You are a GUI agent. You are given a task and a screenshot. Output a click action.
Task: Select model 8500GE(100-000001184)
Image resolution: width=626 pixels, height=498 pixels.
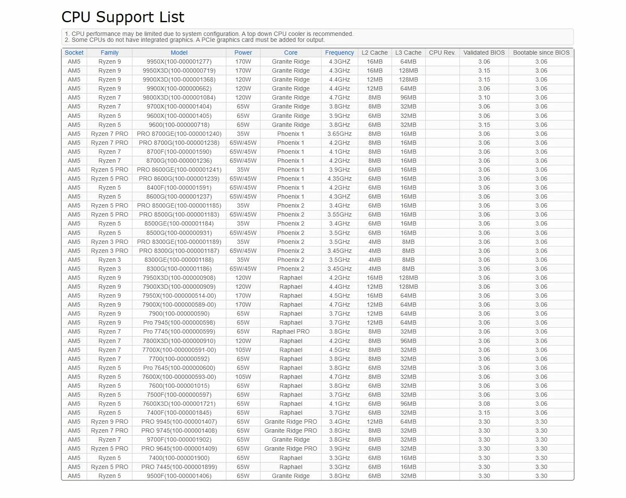(179, 223)
